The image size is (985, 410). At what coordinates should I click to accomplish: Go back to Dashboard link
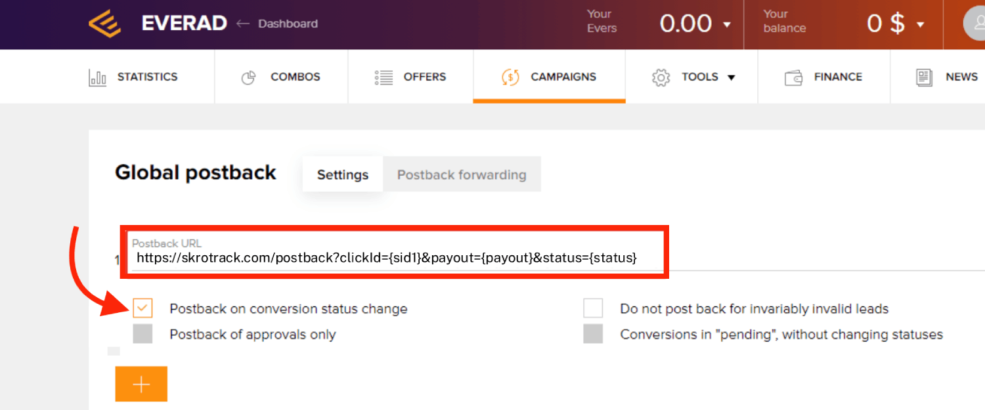[288, 24]
